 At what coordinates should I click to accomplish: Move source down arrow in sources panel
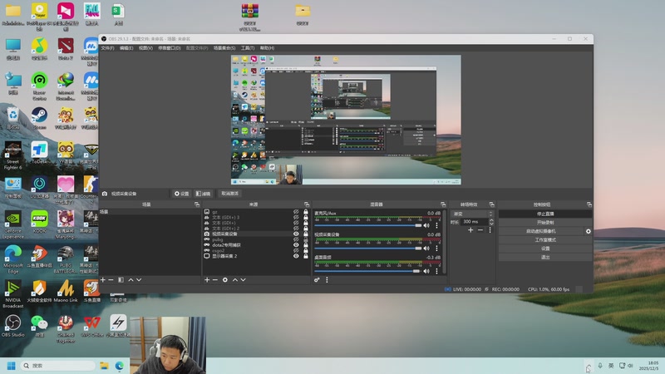(243, 280)
